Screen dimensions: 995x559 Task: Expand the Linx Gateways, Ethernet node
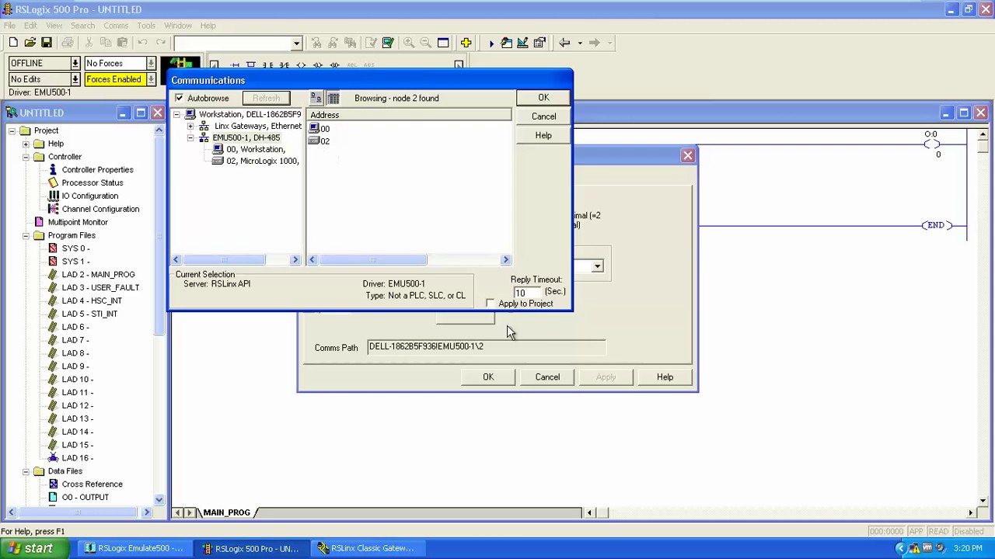coord(190,126)
